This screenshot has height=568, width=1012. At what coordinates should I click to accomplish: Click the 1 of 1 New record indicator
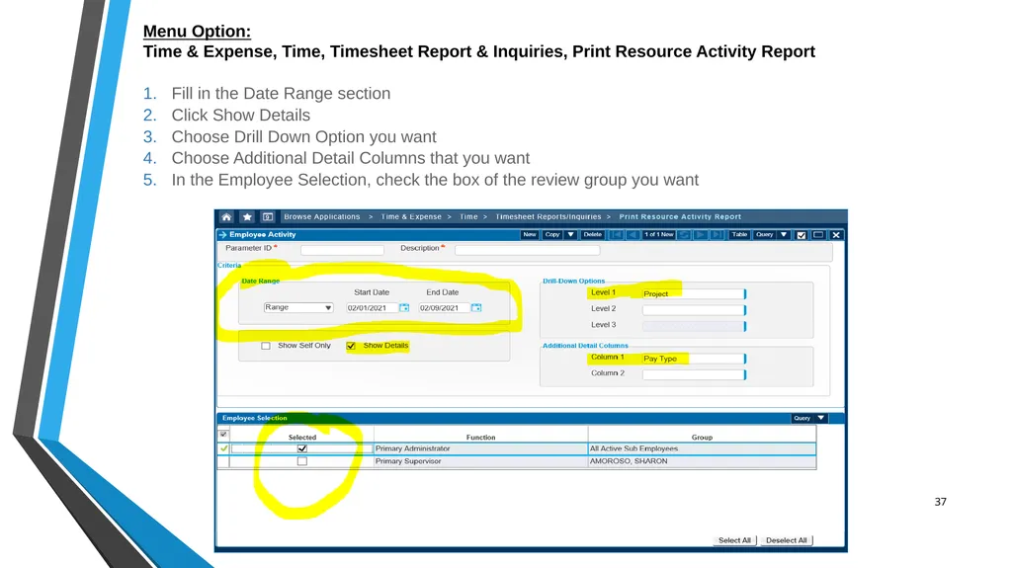pos(658,235)
